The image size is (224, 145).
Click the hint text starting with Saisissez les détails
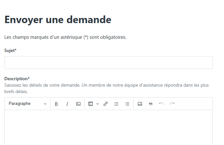(x=107, y=88)
